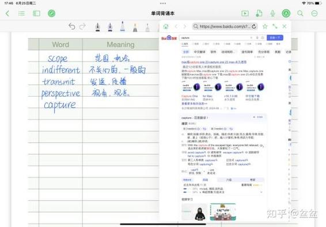Tap the green compass browser icon
The height and width of the screenshot is (227, 326).
click(52, 13)
